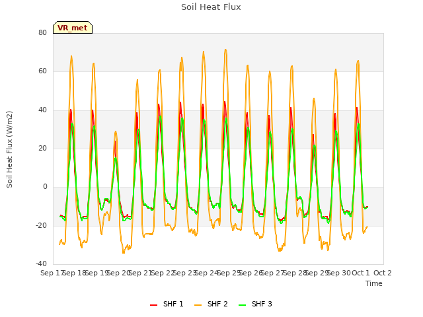Click the 0 y-axis tick label
The height and width of the screenshot is (317, 423).
pos(45,186)
